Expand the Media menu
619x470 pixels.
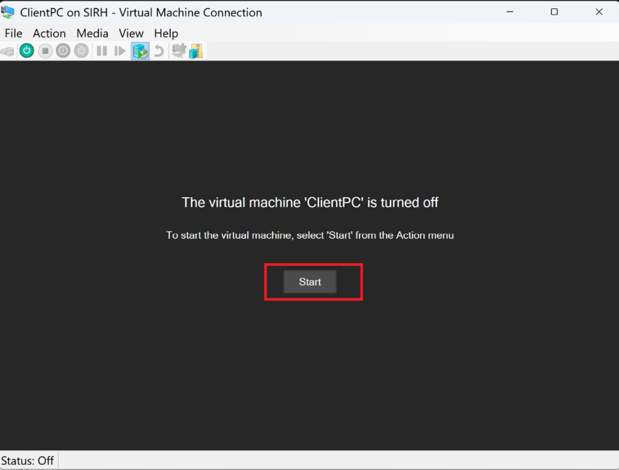click(x=92, y=33)
